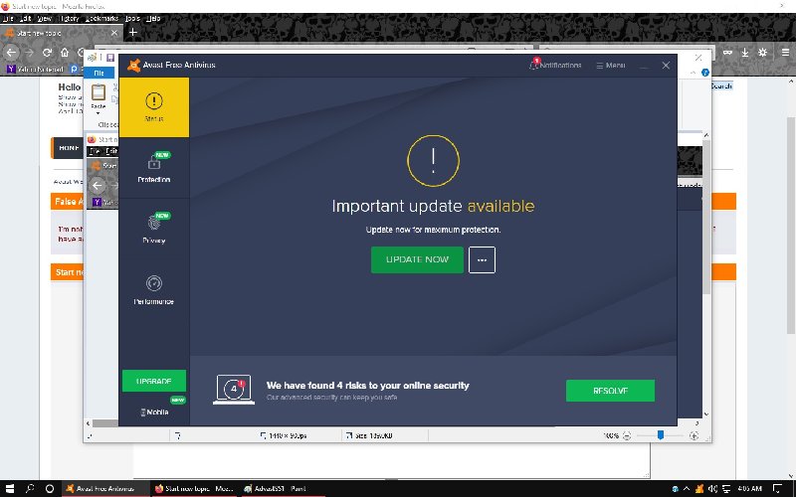
Task: Go back in Firefox
Action: tap(11, 53)
